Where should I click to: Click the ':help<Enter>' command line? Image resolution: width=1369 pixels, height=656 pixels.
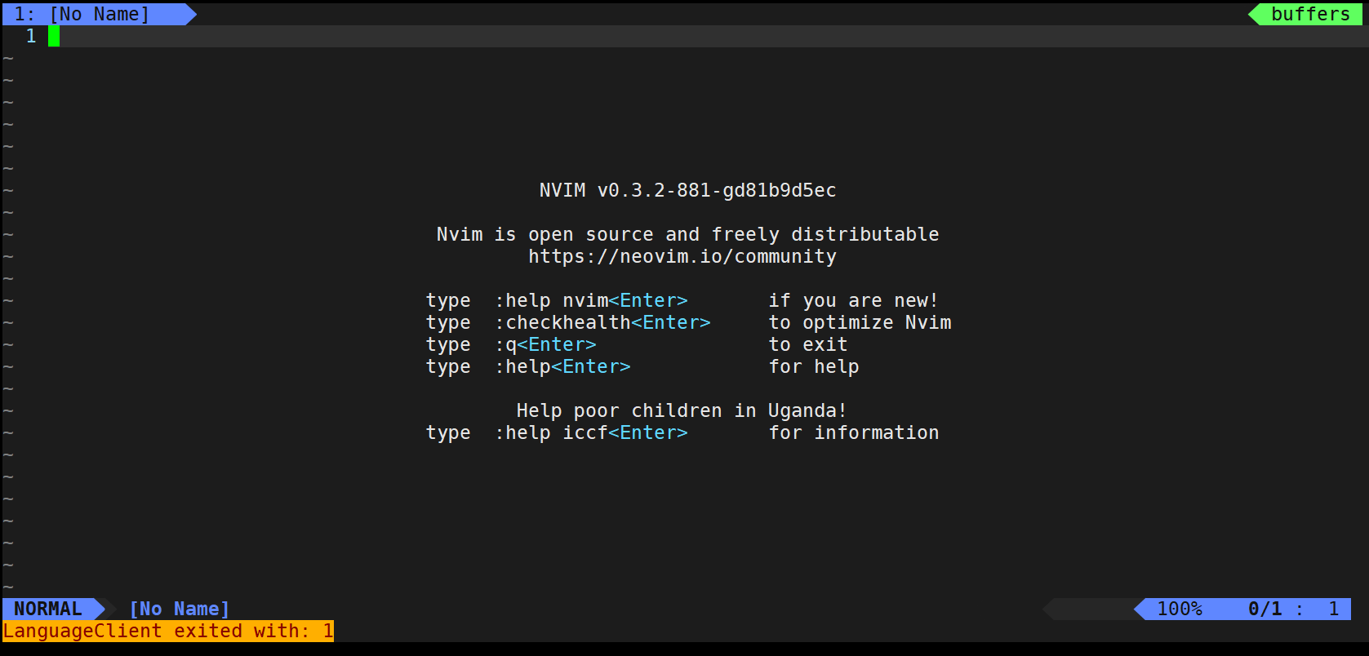coord(562,366)
